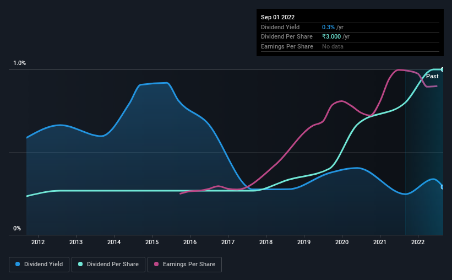Click the ₹3.000 Dividend Per Share value
This screenshot has width=452, height=280.
click(x=331, y=37)
